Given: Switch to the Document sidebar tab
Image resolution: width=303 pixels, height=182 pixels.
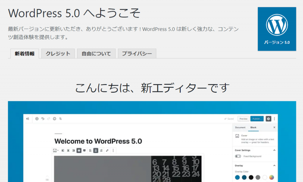Looking at the screenshot, I should 240,128.
